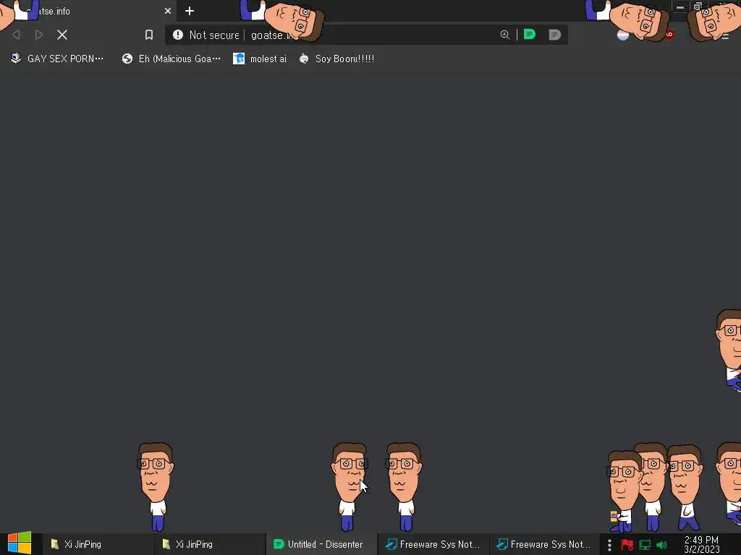The image size is (741, 555).
Task: Open the Eh (Malicious Goa… bookmark
Action: 171,59
